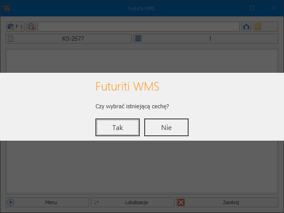Decline by clicking Nie
Viewport: 284px width, 213px height.
click(x=166, y=127)
